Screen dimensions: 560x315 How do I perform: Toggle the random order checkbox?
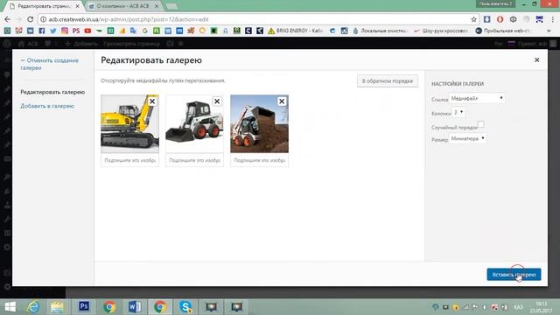pos(480,124)
